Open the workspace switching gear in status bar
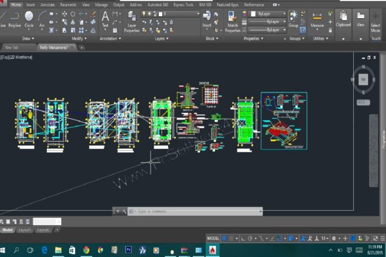This screenshot has height=257, width=386. (x=334, y=238)
